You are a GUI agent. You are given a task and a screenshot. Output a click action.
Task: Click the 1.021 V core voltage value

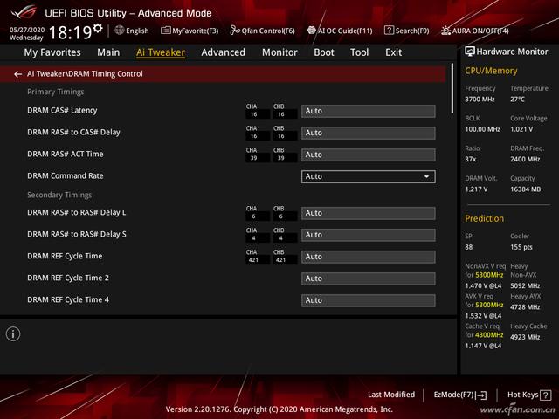(x=521, y=129)
